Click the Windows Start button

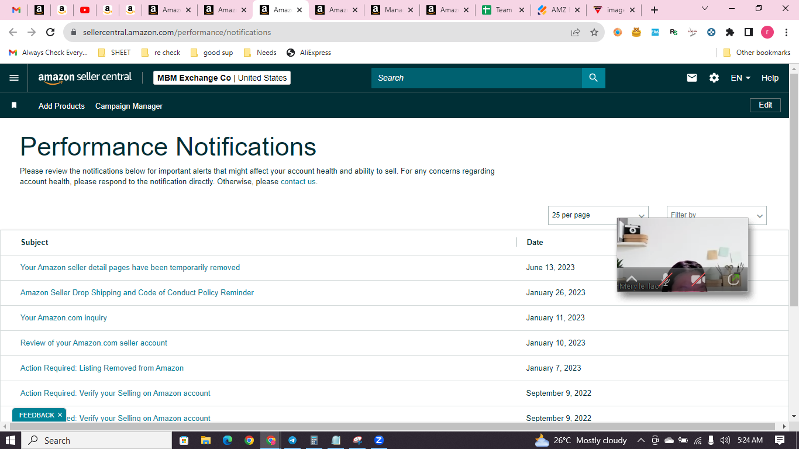tap(10, 440)
